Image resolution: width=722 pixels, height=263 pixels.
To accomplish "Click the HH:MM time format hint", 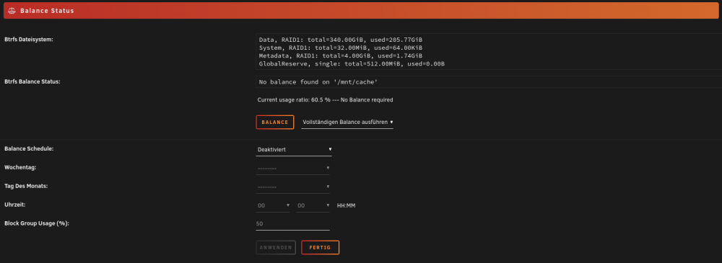I will pyautogui.click(x=347, y=205).
